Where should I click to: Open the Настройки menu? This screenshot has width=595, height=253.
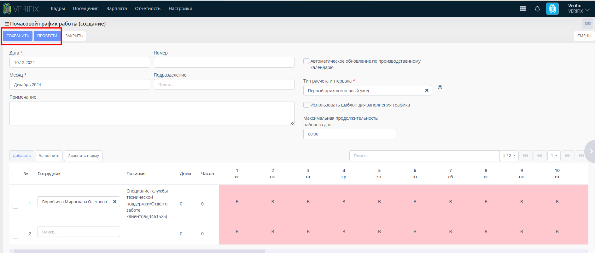coord(180,9)
